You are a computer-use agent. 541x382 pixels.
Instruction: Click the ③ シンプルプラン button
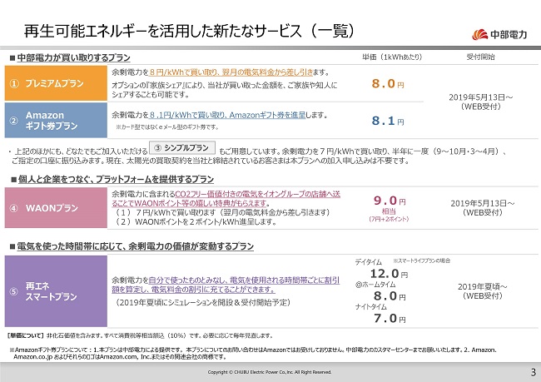click(182, 147)
